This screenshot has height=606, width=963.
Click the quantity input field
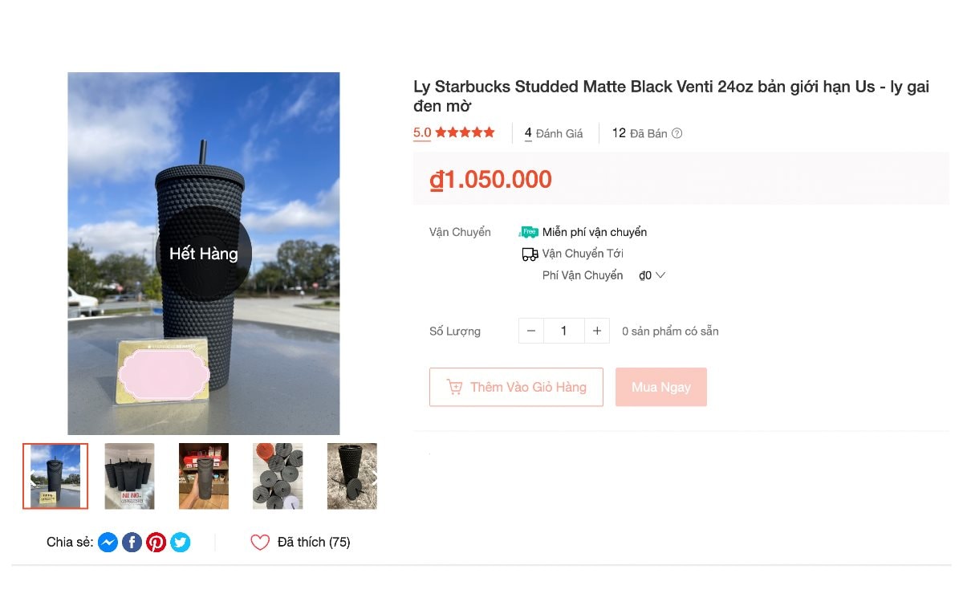tap(563, 331)
